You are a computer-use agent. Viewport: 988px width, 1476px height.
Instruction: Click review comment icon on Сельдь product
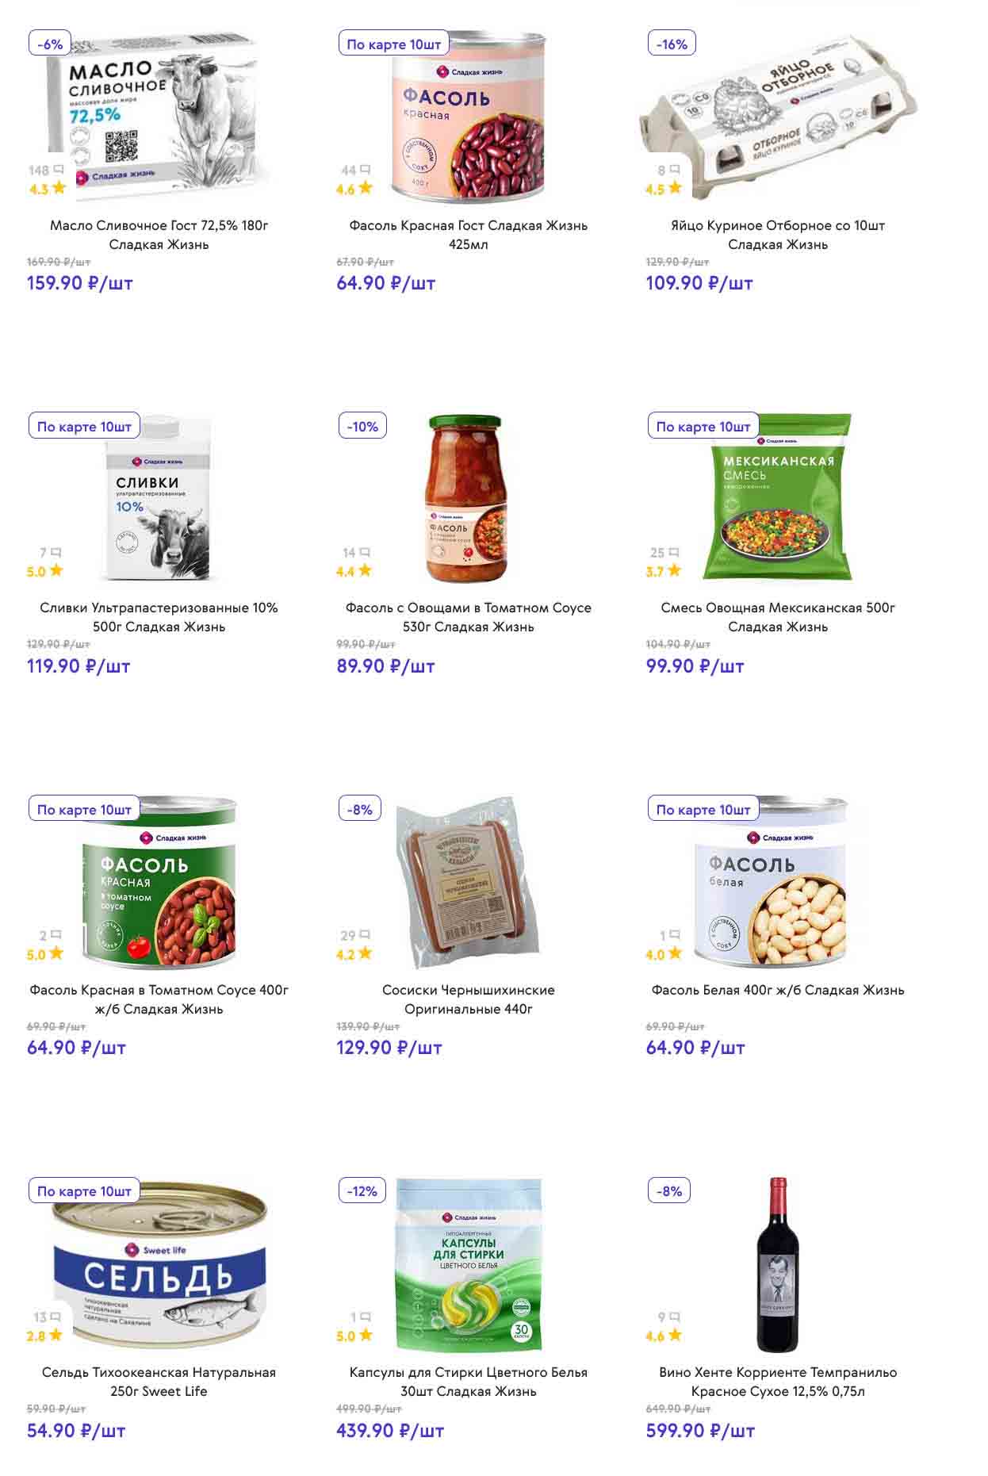(56, 1317)
